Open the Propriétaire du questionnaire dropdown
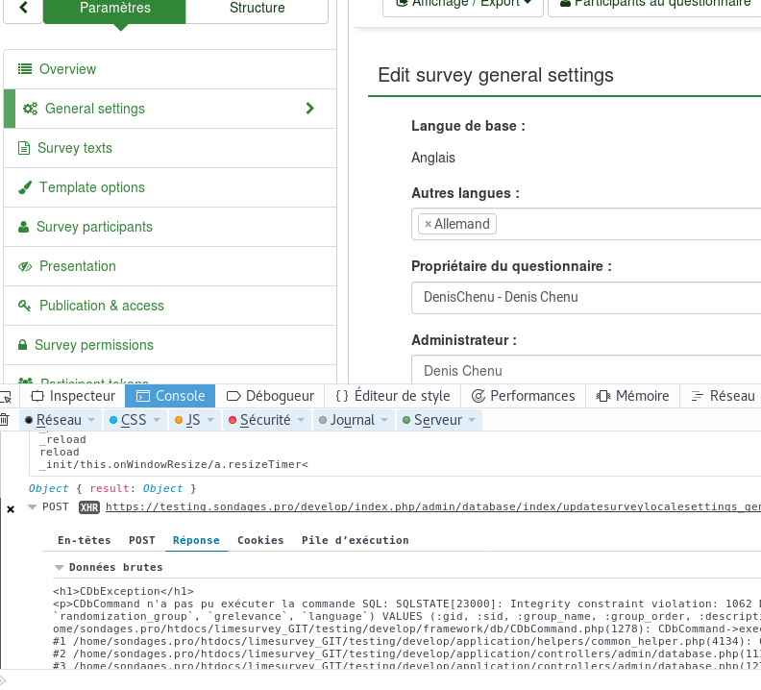The width and height of the screenshot is (761, 690). click(x=586, y=297)
